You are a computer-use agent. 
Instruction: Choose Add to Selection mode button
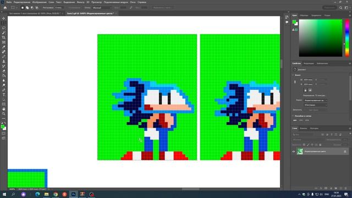[27, 8]
